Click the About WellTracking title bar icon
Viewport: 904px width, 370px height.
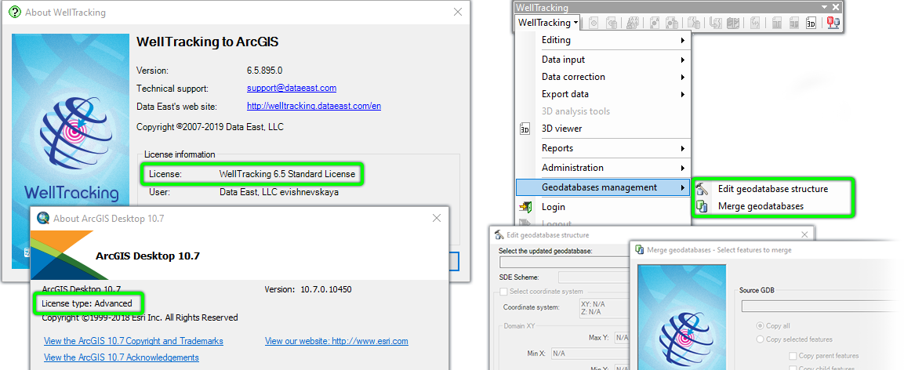click(16, 12)
